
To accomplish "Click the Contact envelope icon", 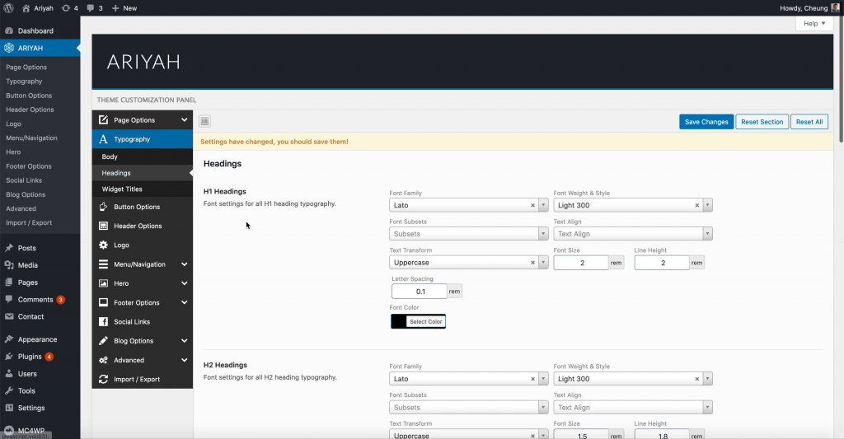I will tap(9, 316).
